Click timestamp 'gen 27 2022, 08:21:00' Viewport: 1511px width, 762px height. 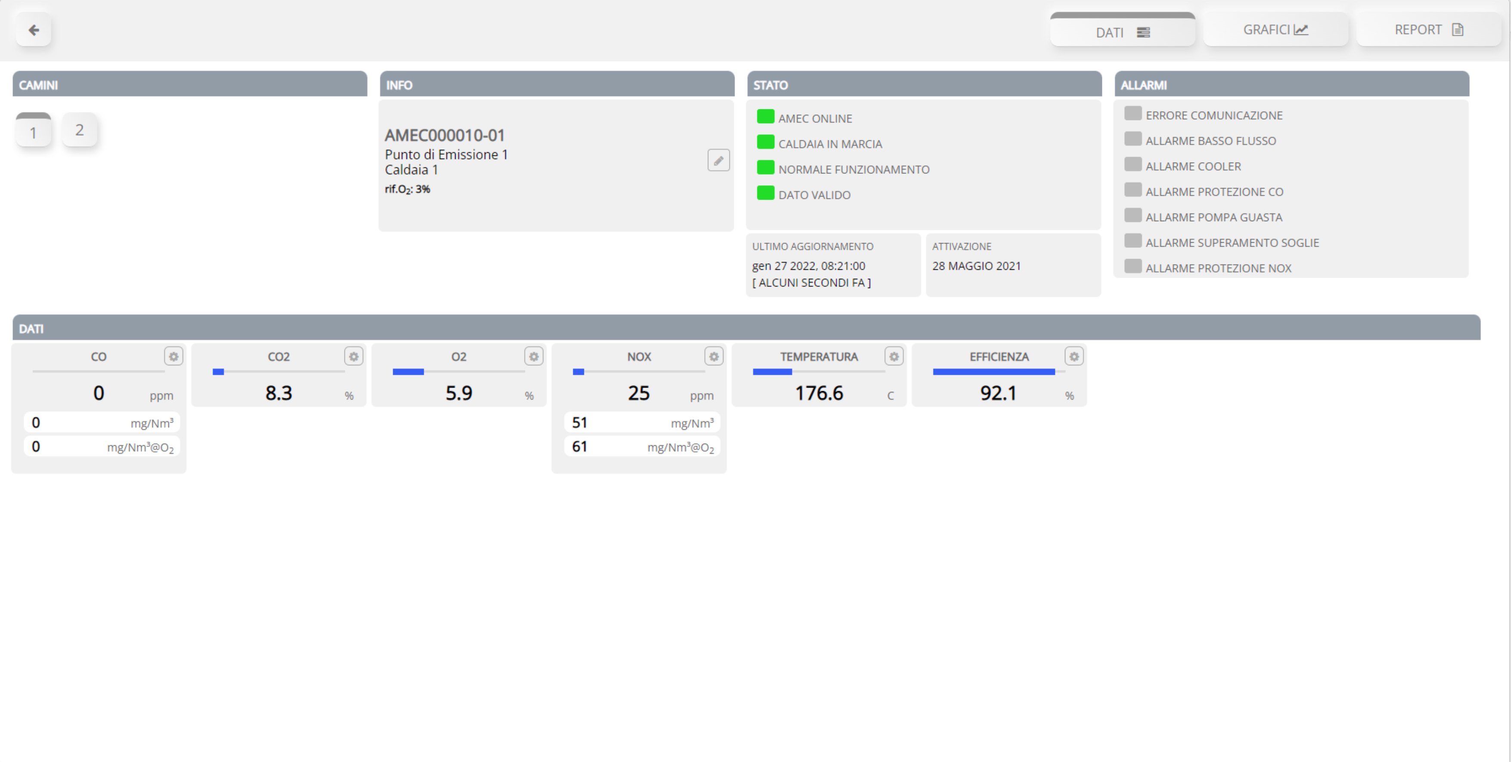[808, 266]
